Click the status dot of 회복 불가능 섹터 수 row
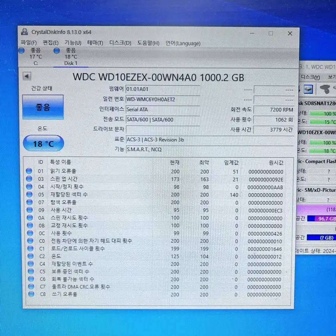Screen dimensions: 336x336 pos(31,279)
